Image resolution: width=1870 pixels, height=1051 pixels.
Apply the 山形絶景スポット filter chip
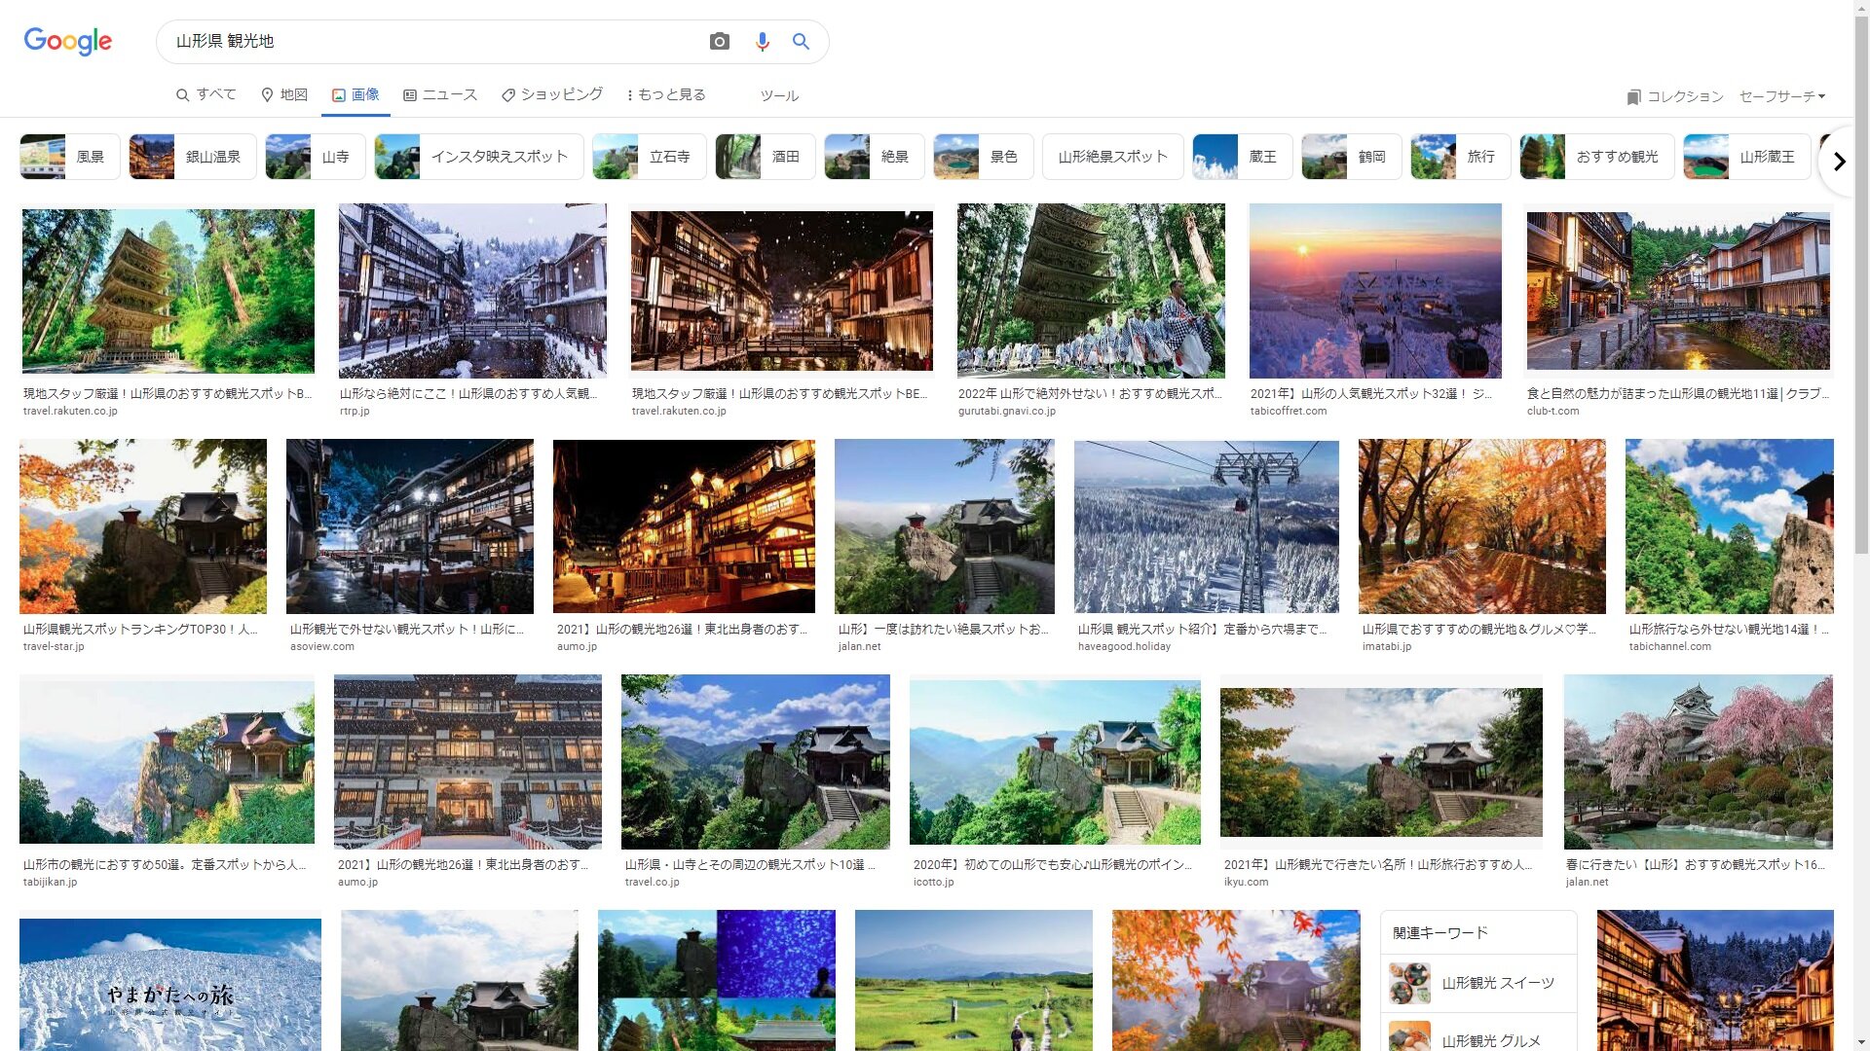pos(1112,157)
